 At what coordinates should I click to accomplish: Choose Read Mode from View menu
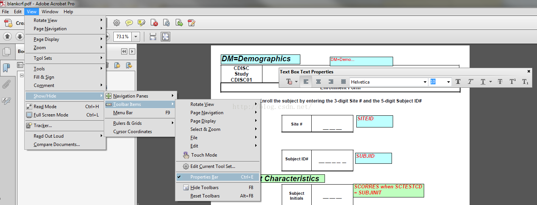tap(65, 107)
